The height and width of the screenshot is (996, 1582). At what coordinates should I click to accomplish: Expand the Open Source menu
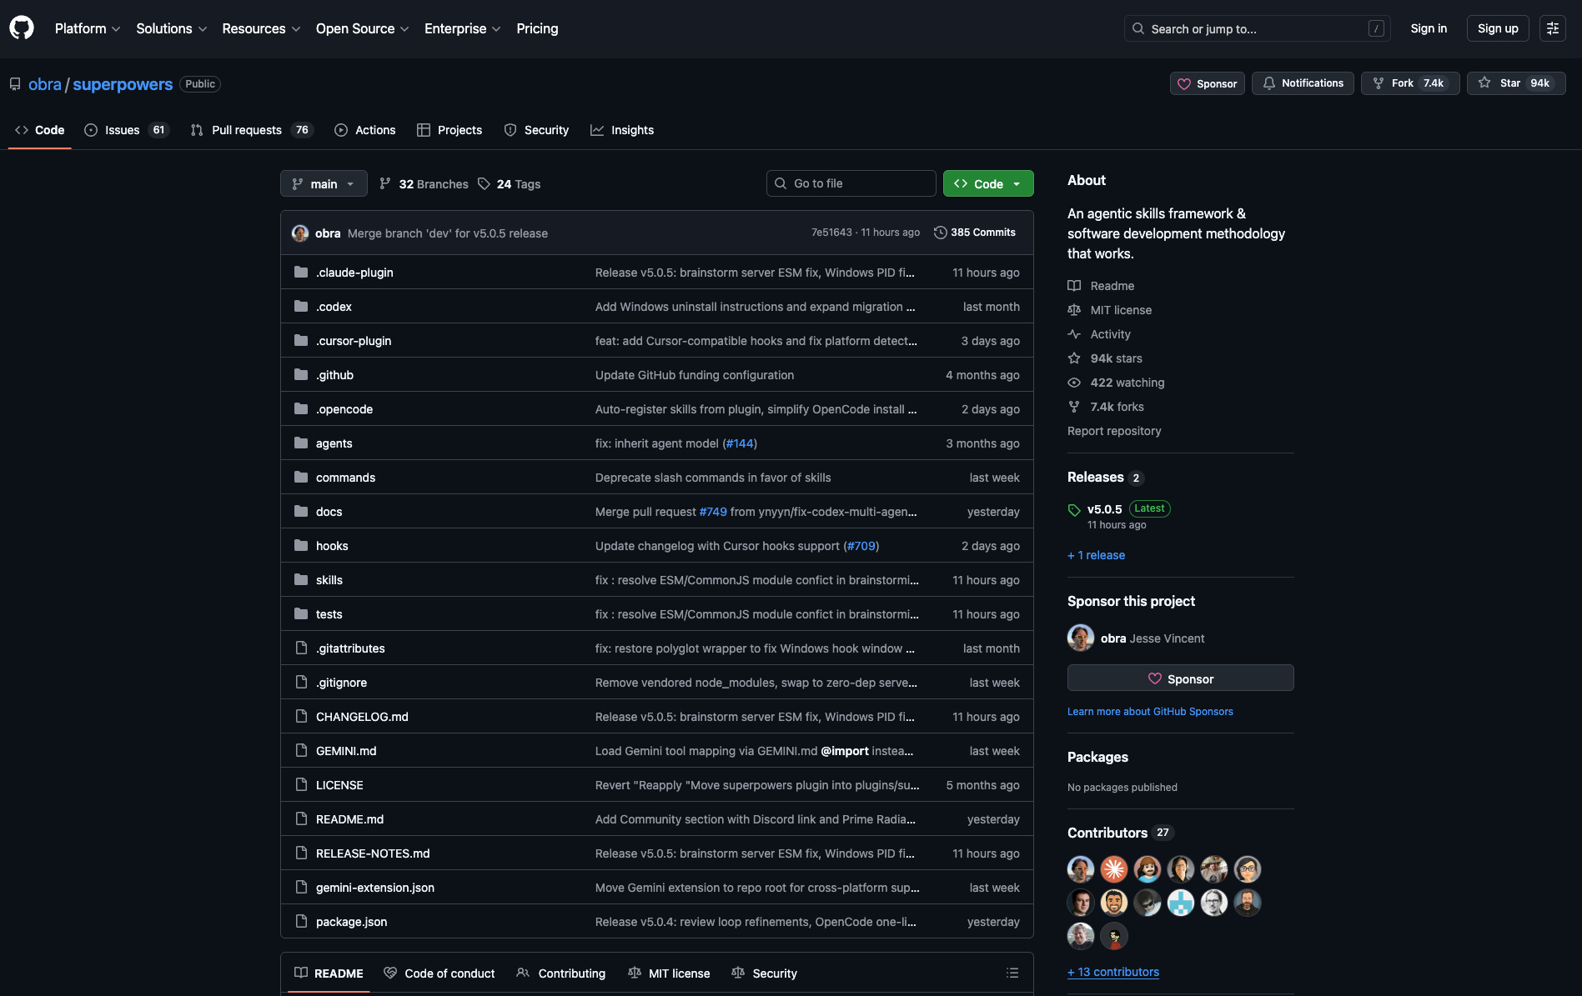362,28
